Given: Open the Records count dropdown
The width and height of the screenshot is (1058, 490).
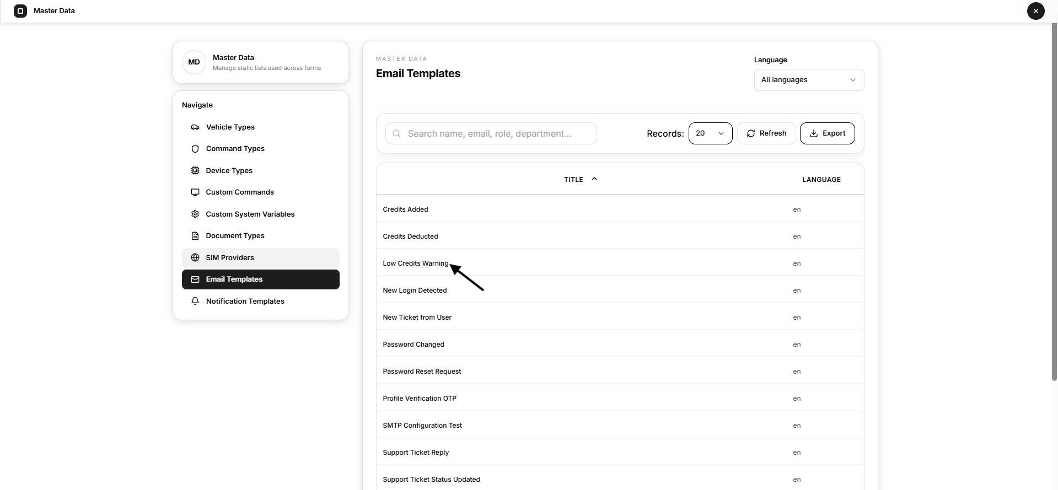Looking at the screenshot, I should click(x=710, y=133).
